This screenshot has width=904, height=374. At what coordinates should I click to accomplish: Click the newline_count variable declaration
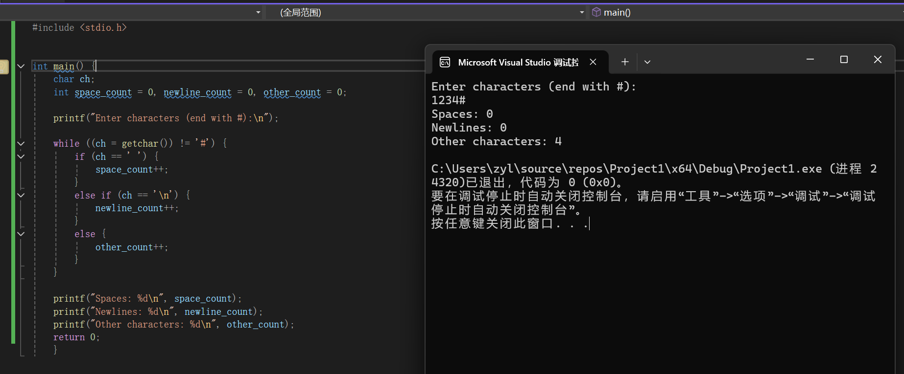tap(197, 92)
